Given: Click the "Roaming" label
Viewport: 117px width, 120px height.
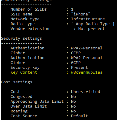Looking at the screenshot, I should 19,111.
